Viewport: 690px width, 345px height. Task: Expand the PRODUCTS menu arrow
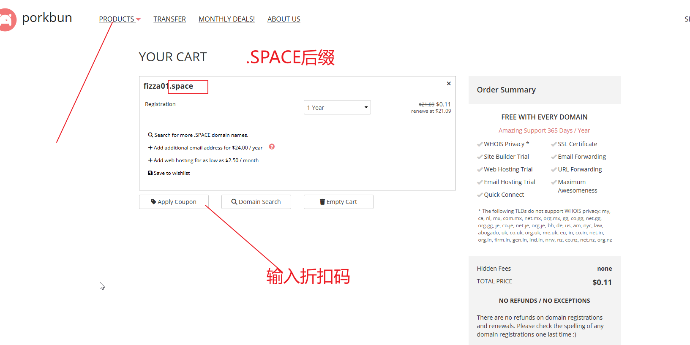138,19
